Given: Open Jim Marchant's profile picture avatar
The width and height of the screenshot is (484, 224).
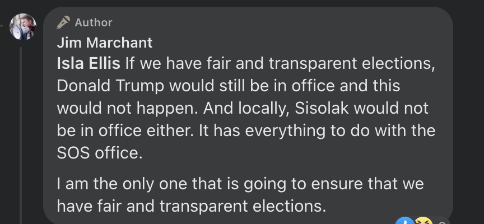Looking at the screenshot, I should [x=23, y=26].
